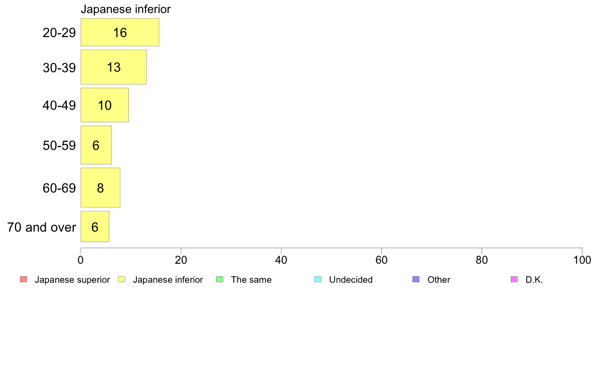Click the Japanese inferior yellow legend swatch
The height and width of the screenshot is (369, 596).
[x=121, y=279]
